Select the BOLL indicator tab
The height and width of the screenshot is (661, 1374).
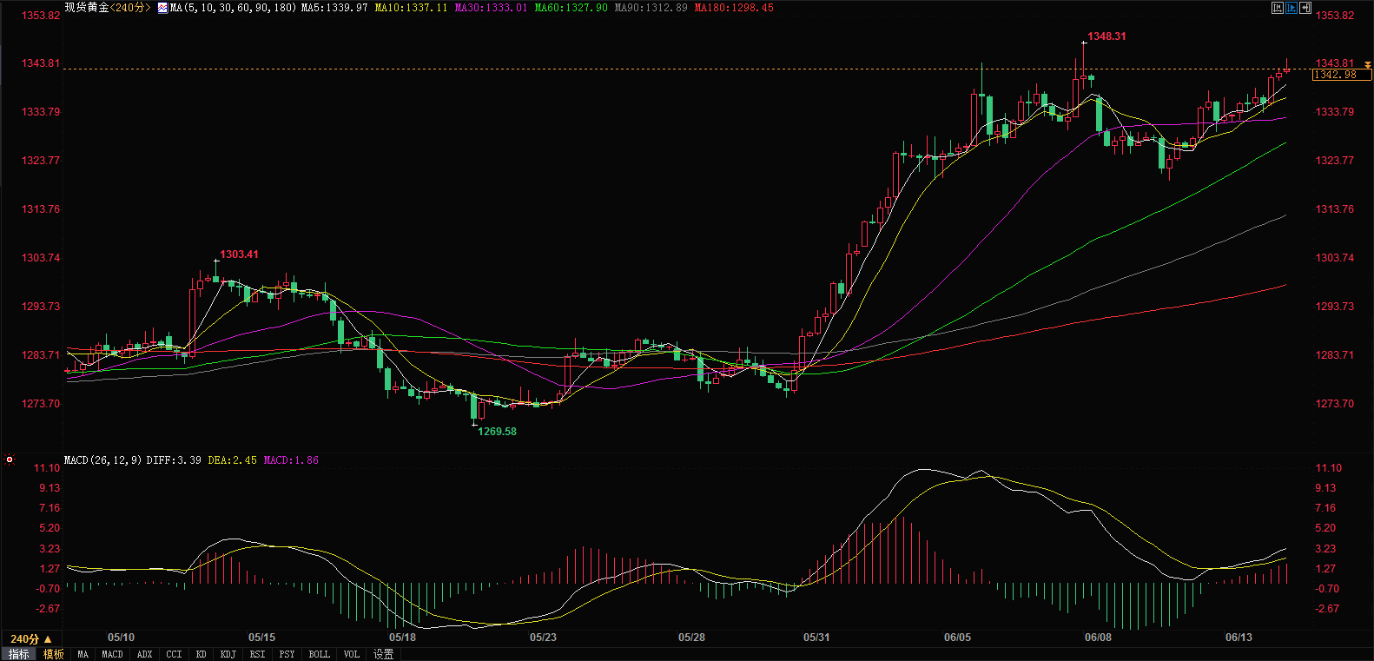(320, 654)
